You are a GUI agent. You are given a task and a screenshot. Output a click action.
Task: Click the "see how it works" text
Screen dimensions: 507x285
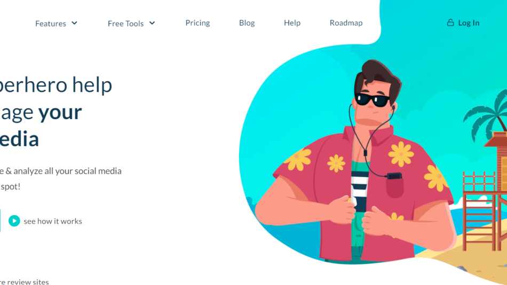coord(53,221)
